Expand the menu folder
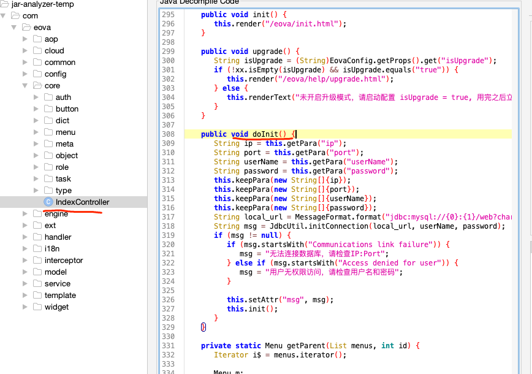Screen dimensions: 532x374 click(x=36, y=132)
